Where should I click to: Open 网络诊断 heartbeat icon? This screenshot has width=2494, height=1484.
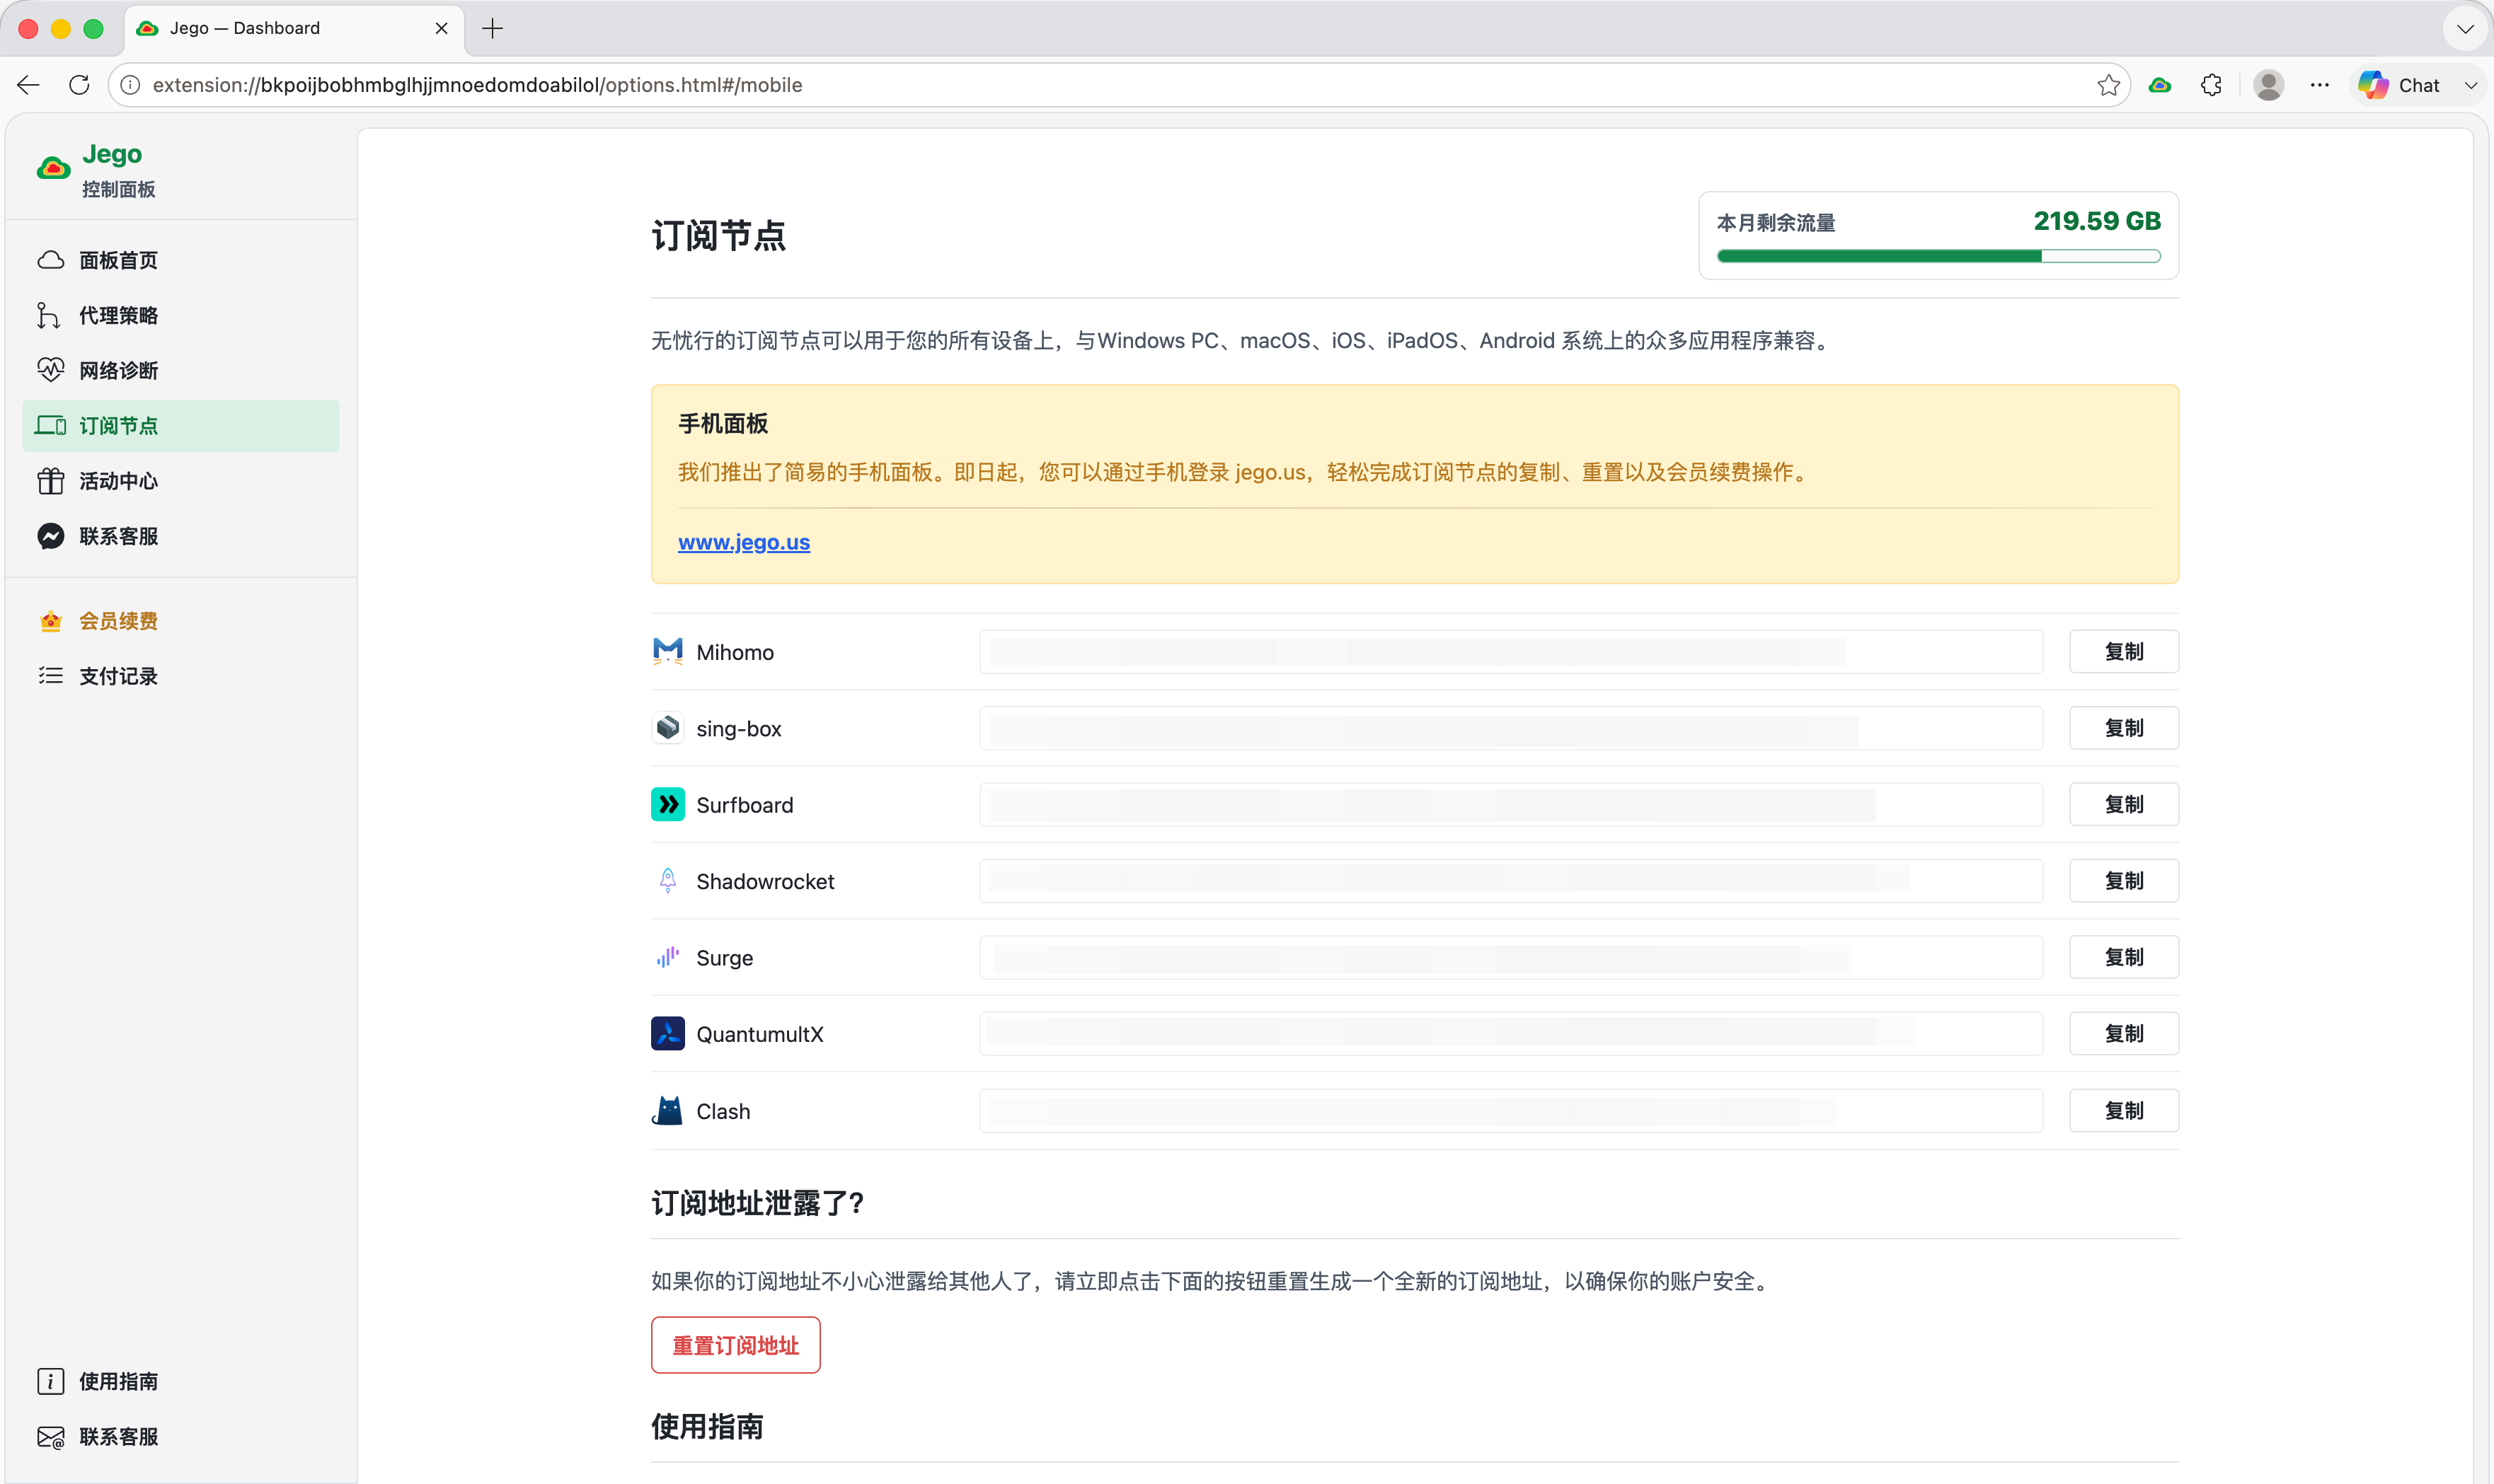51,370
